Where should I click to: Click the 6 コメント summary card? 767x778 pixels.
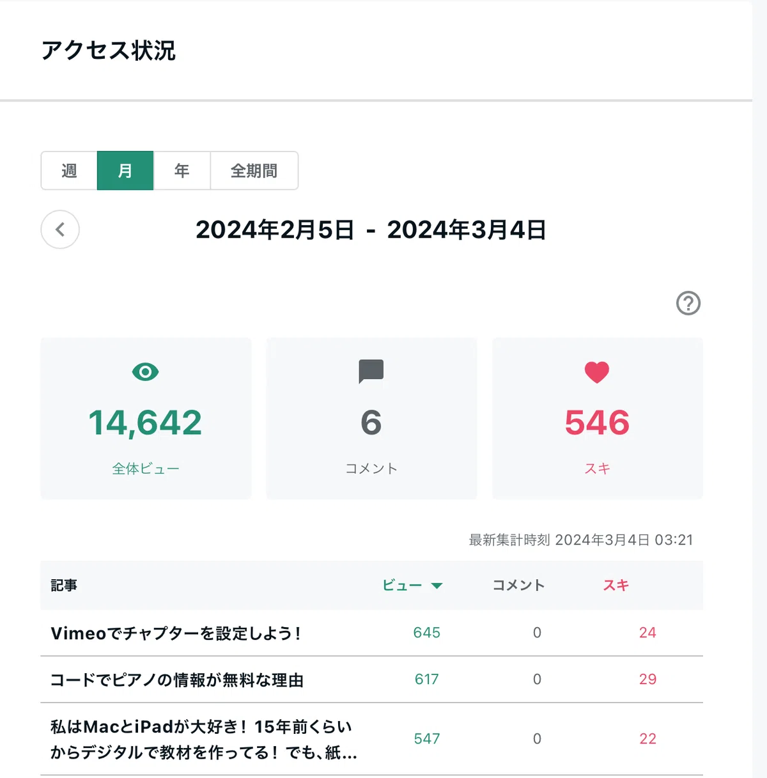[371, 418]
